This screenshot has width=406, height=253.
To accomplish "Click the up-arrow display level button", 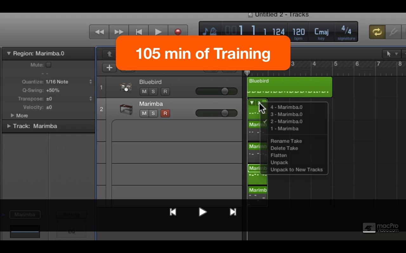I will (x=109, y=54).
